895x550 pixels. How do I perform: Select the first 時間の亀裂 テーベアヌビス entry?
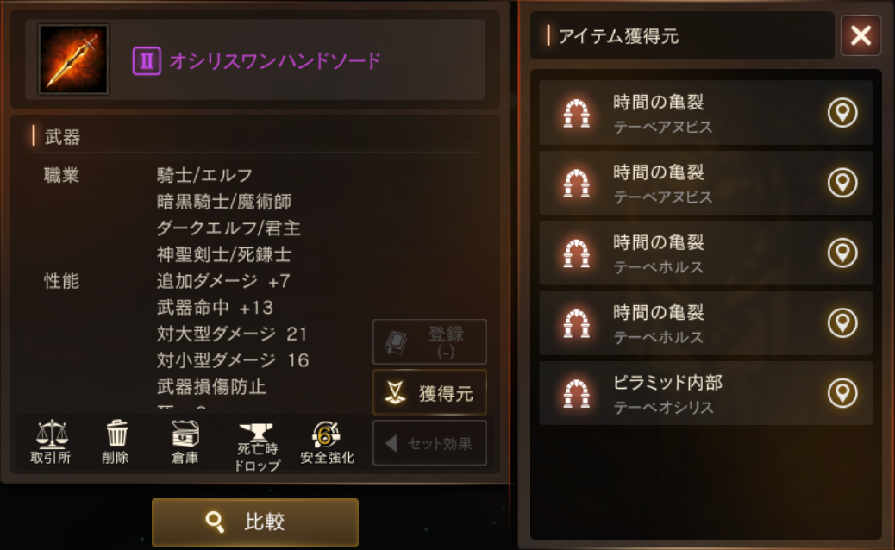point(705,112)
